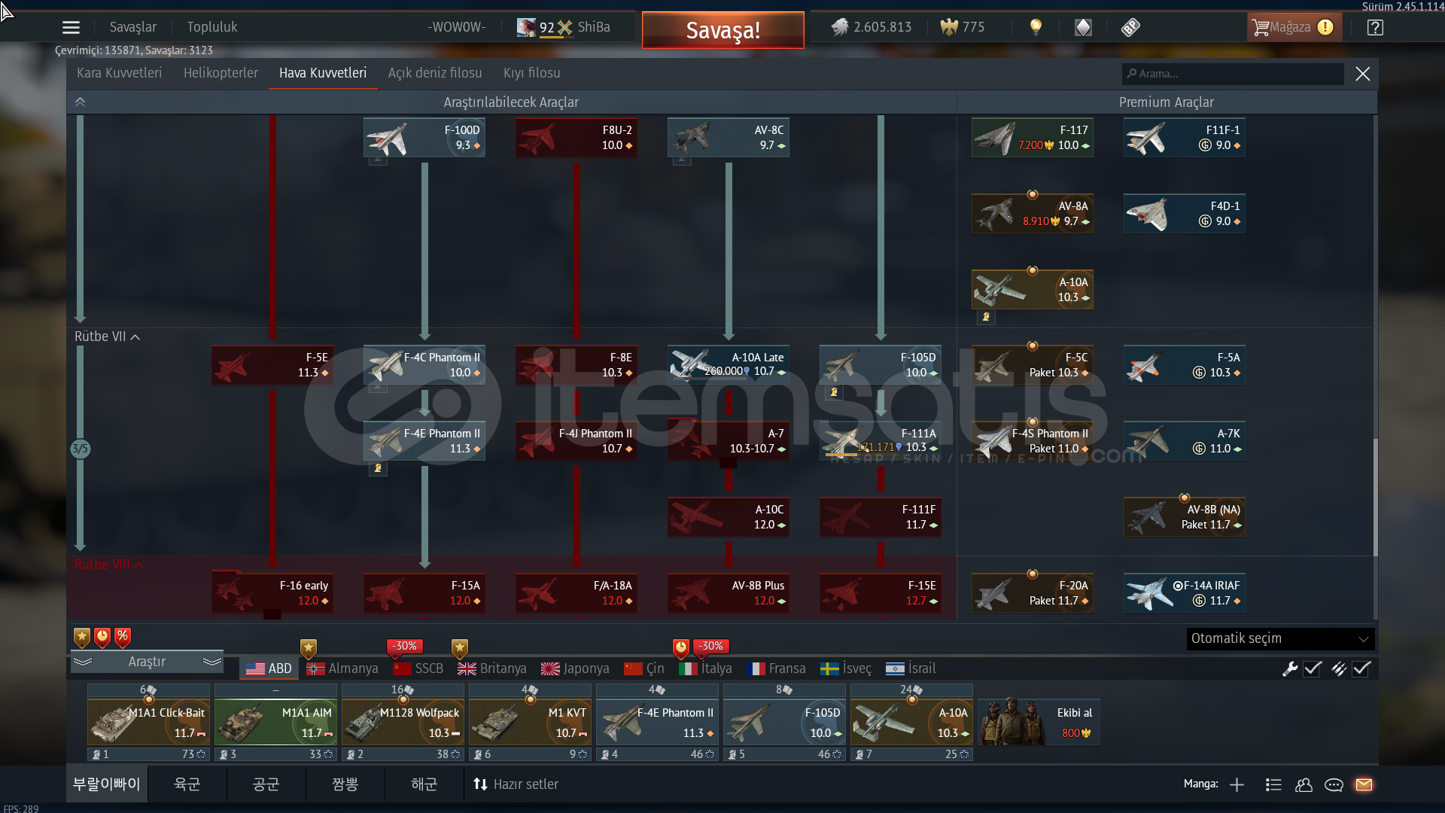This screenshot has height=813, width=1445.
Task: Click the Silver Lions balance 2.605.813
Action: [871, 27]
